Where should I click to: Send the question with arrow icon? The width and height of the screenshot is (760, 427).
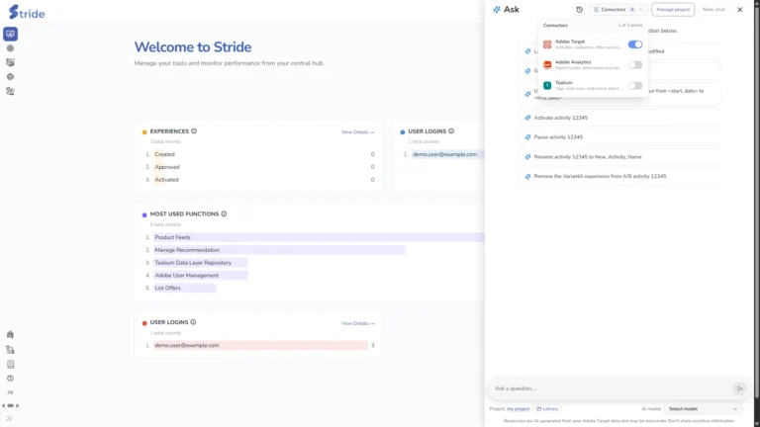[x=739, y=388]
